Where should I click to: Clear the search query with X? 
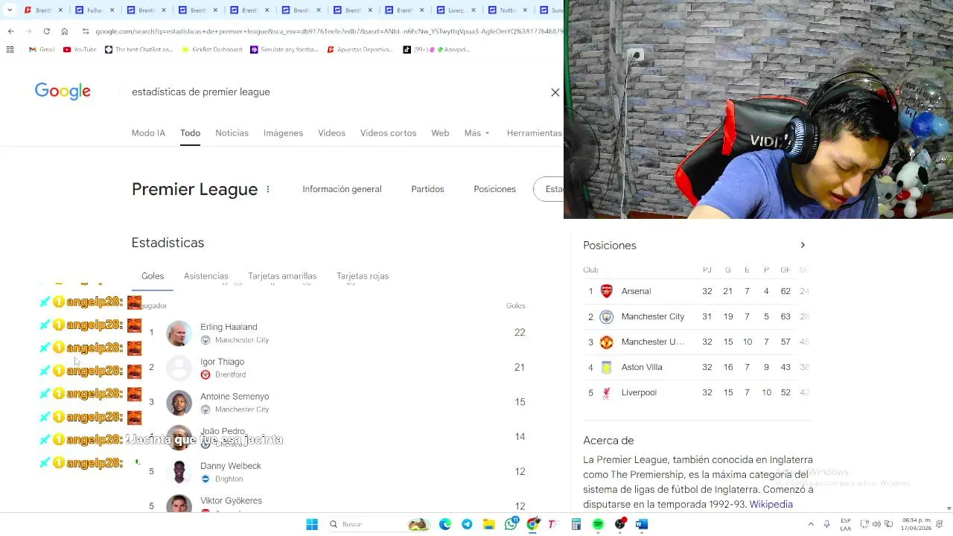click(x=555, y=92)
